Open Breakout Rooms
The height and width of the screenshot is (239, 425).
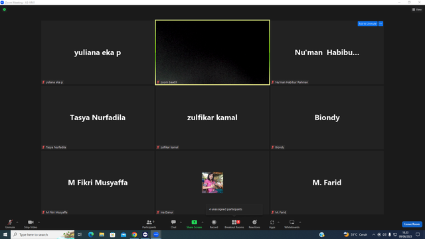[x=234, y=224]
